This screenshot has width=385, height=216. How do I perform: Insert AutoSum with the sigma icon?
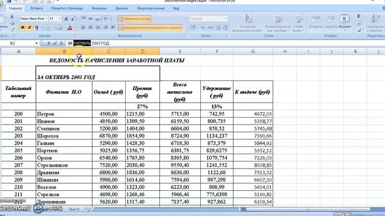[x=359, y=16]
